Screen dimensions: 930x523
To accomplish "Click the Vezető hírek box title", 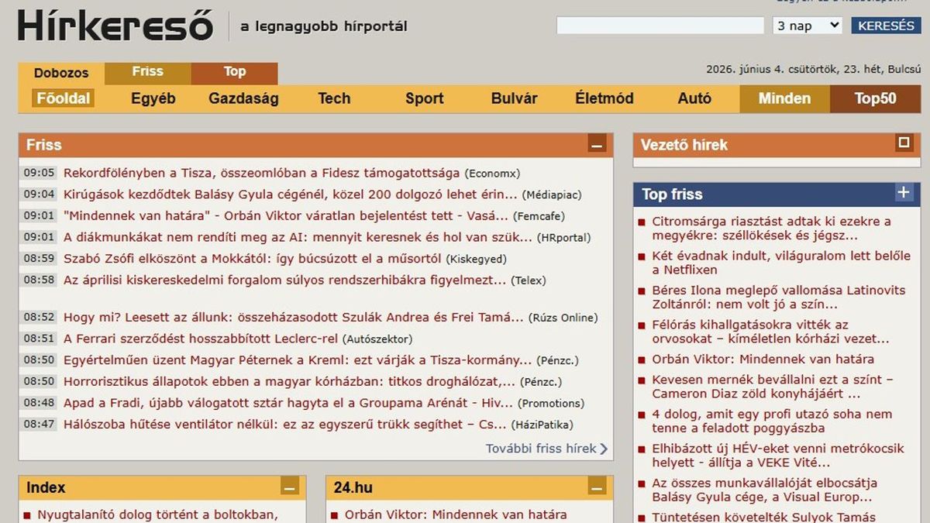I will [x=684, y=145].
